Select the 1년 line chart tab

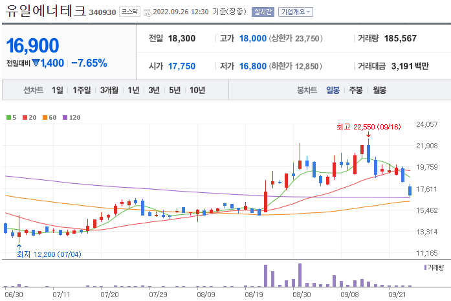coord(133,91)
